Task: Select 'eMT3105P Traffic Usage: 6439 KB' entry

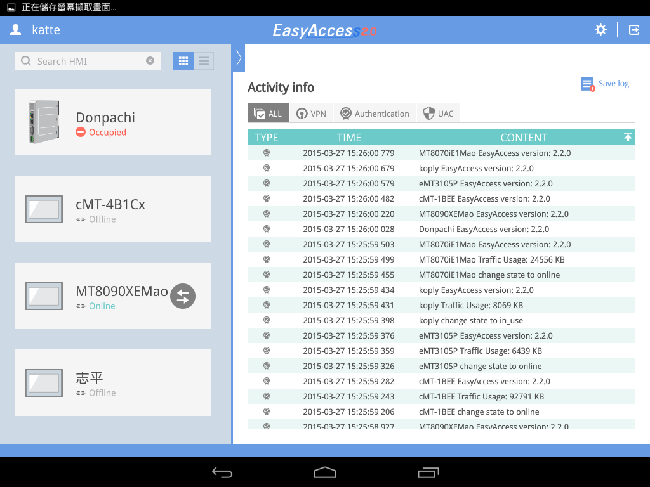Action: tap(441, 351)
